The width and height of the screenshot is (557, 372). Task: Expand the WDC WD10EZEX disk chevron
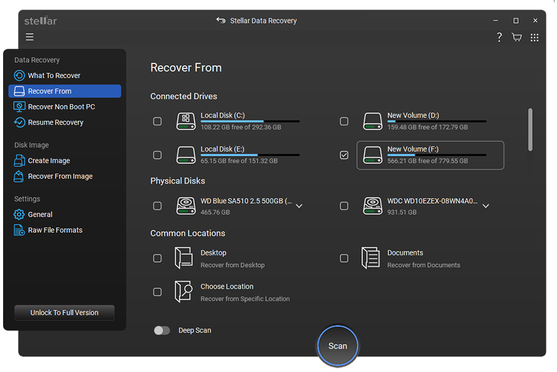pyautogui.click(x=486, y=206)
